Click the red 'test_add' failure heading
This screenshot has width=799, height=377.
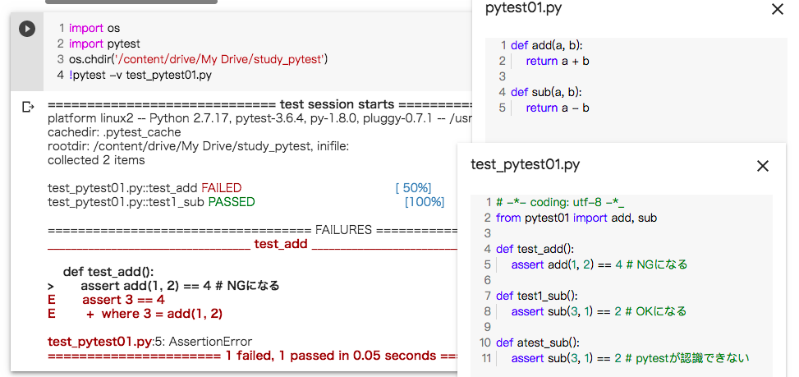(x=281, y=243)
